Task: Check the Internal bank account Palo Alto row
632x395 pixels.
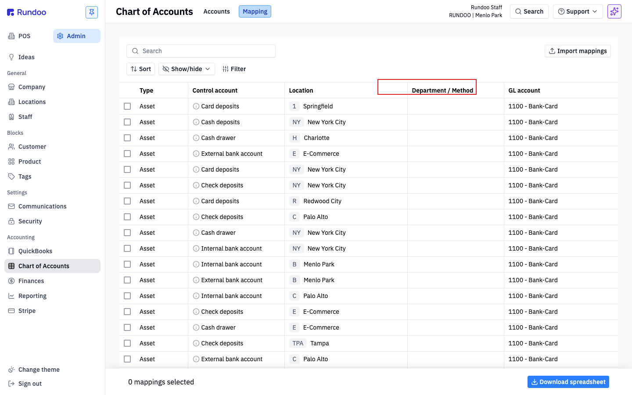Action: click(127, 296)
